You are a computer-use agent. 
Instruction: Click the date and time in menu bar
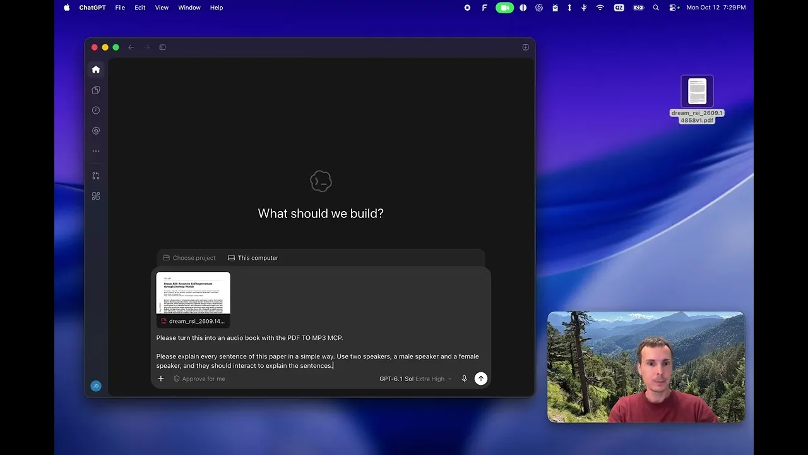[x=716, y=8]
